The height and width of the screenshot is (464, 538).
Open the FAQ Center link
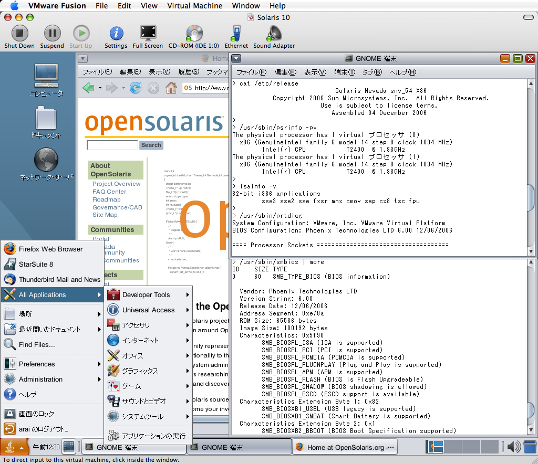(x=109, y=192)
